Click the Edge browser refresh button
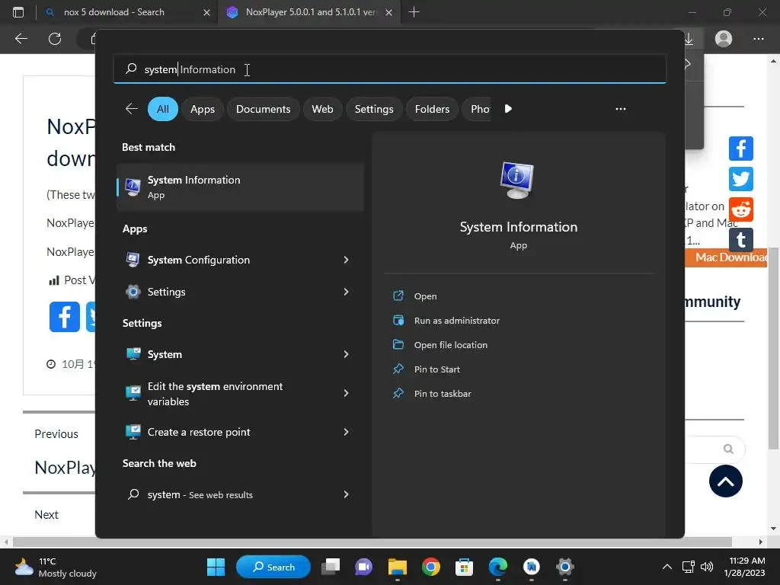This screenshot has height=585, width=780. [55, 38]
